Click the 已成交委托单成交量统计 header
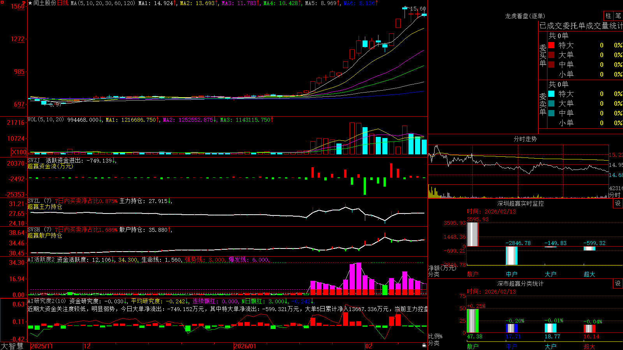623x350 pixels. 581,26
